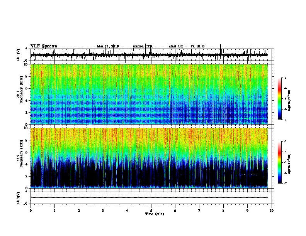
Task: Click the time-axis tick label "8"
Action: point(223,211)
